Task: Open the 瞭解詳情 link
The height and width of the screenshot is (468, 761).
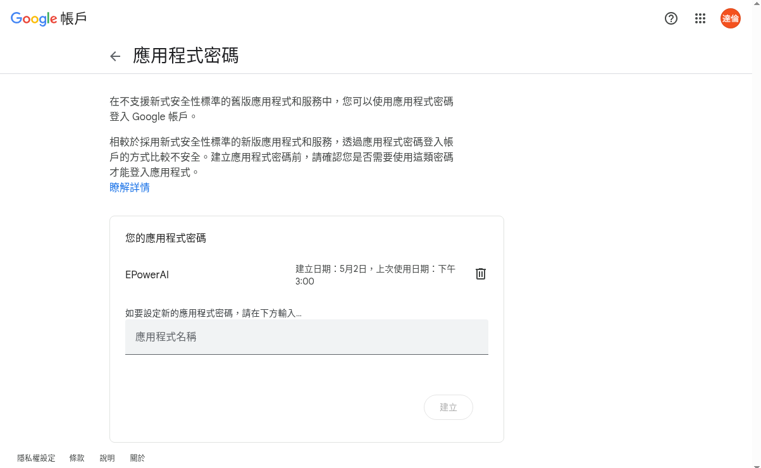Action: click(130, 187)
